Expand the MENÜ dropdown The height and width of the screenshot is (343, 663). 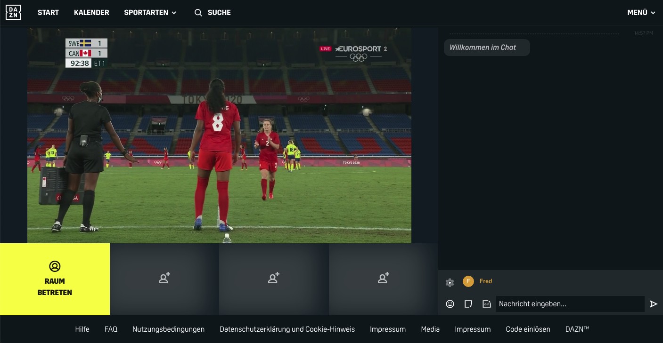[x=641, y=13]
